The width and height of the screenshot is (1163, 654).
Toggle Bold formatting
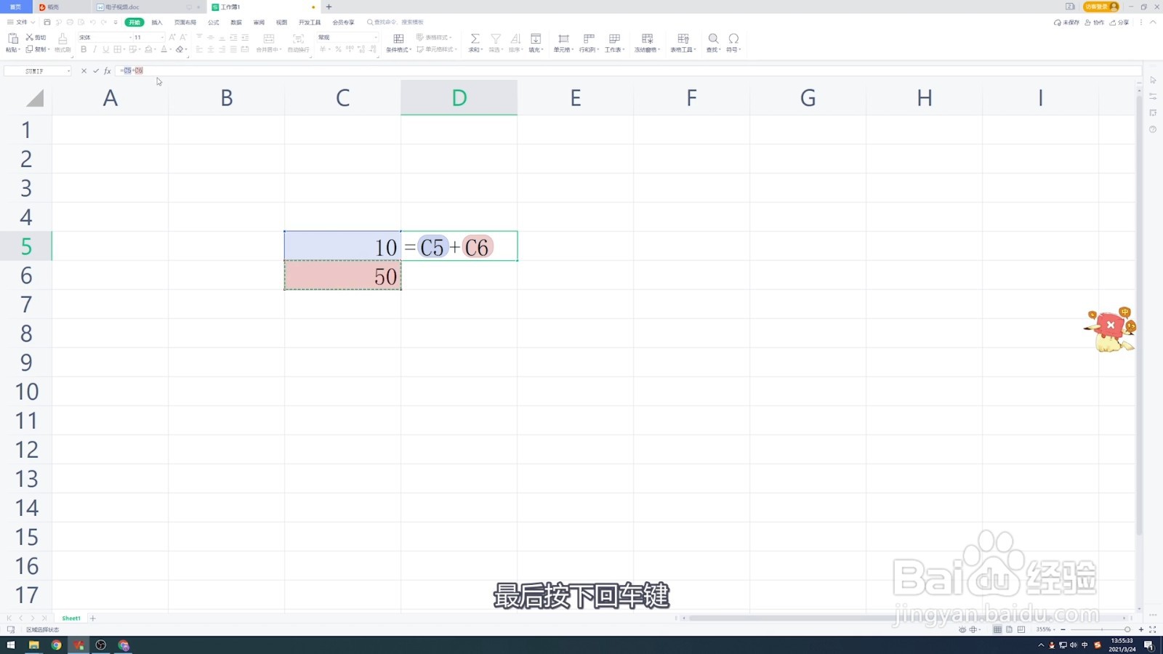(x=84, y=49)
